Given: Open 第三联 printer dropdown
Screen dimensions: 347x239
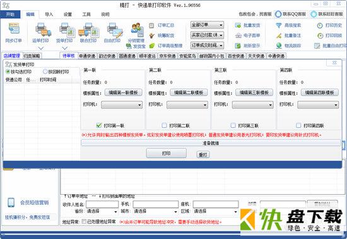Looking at the screenshot, I should [253, 105].
